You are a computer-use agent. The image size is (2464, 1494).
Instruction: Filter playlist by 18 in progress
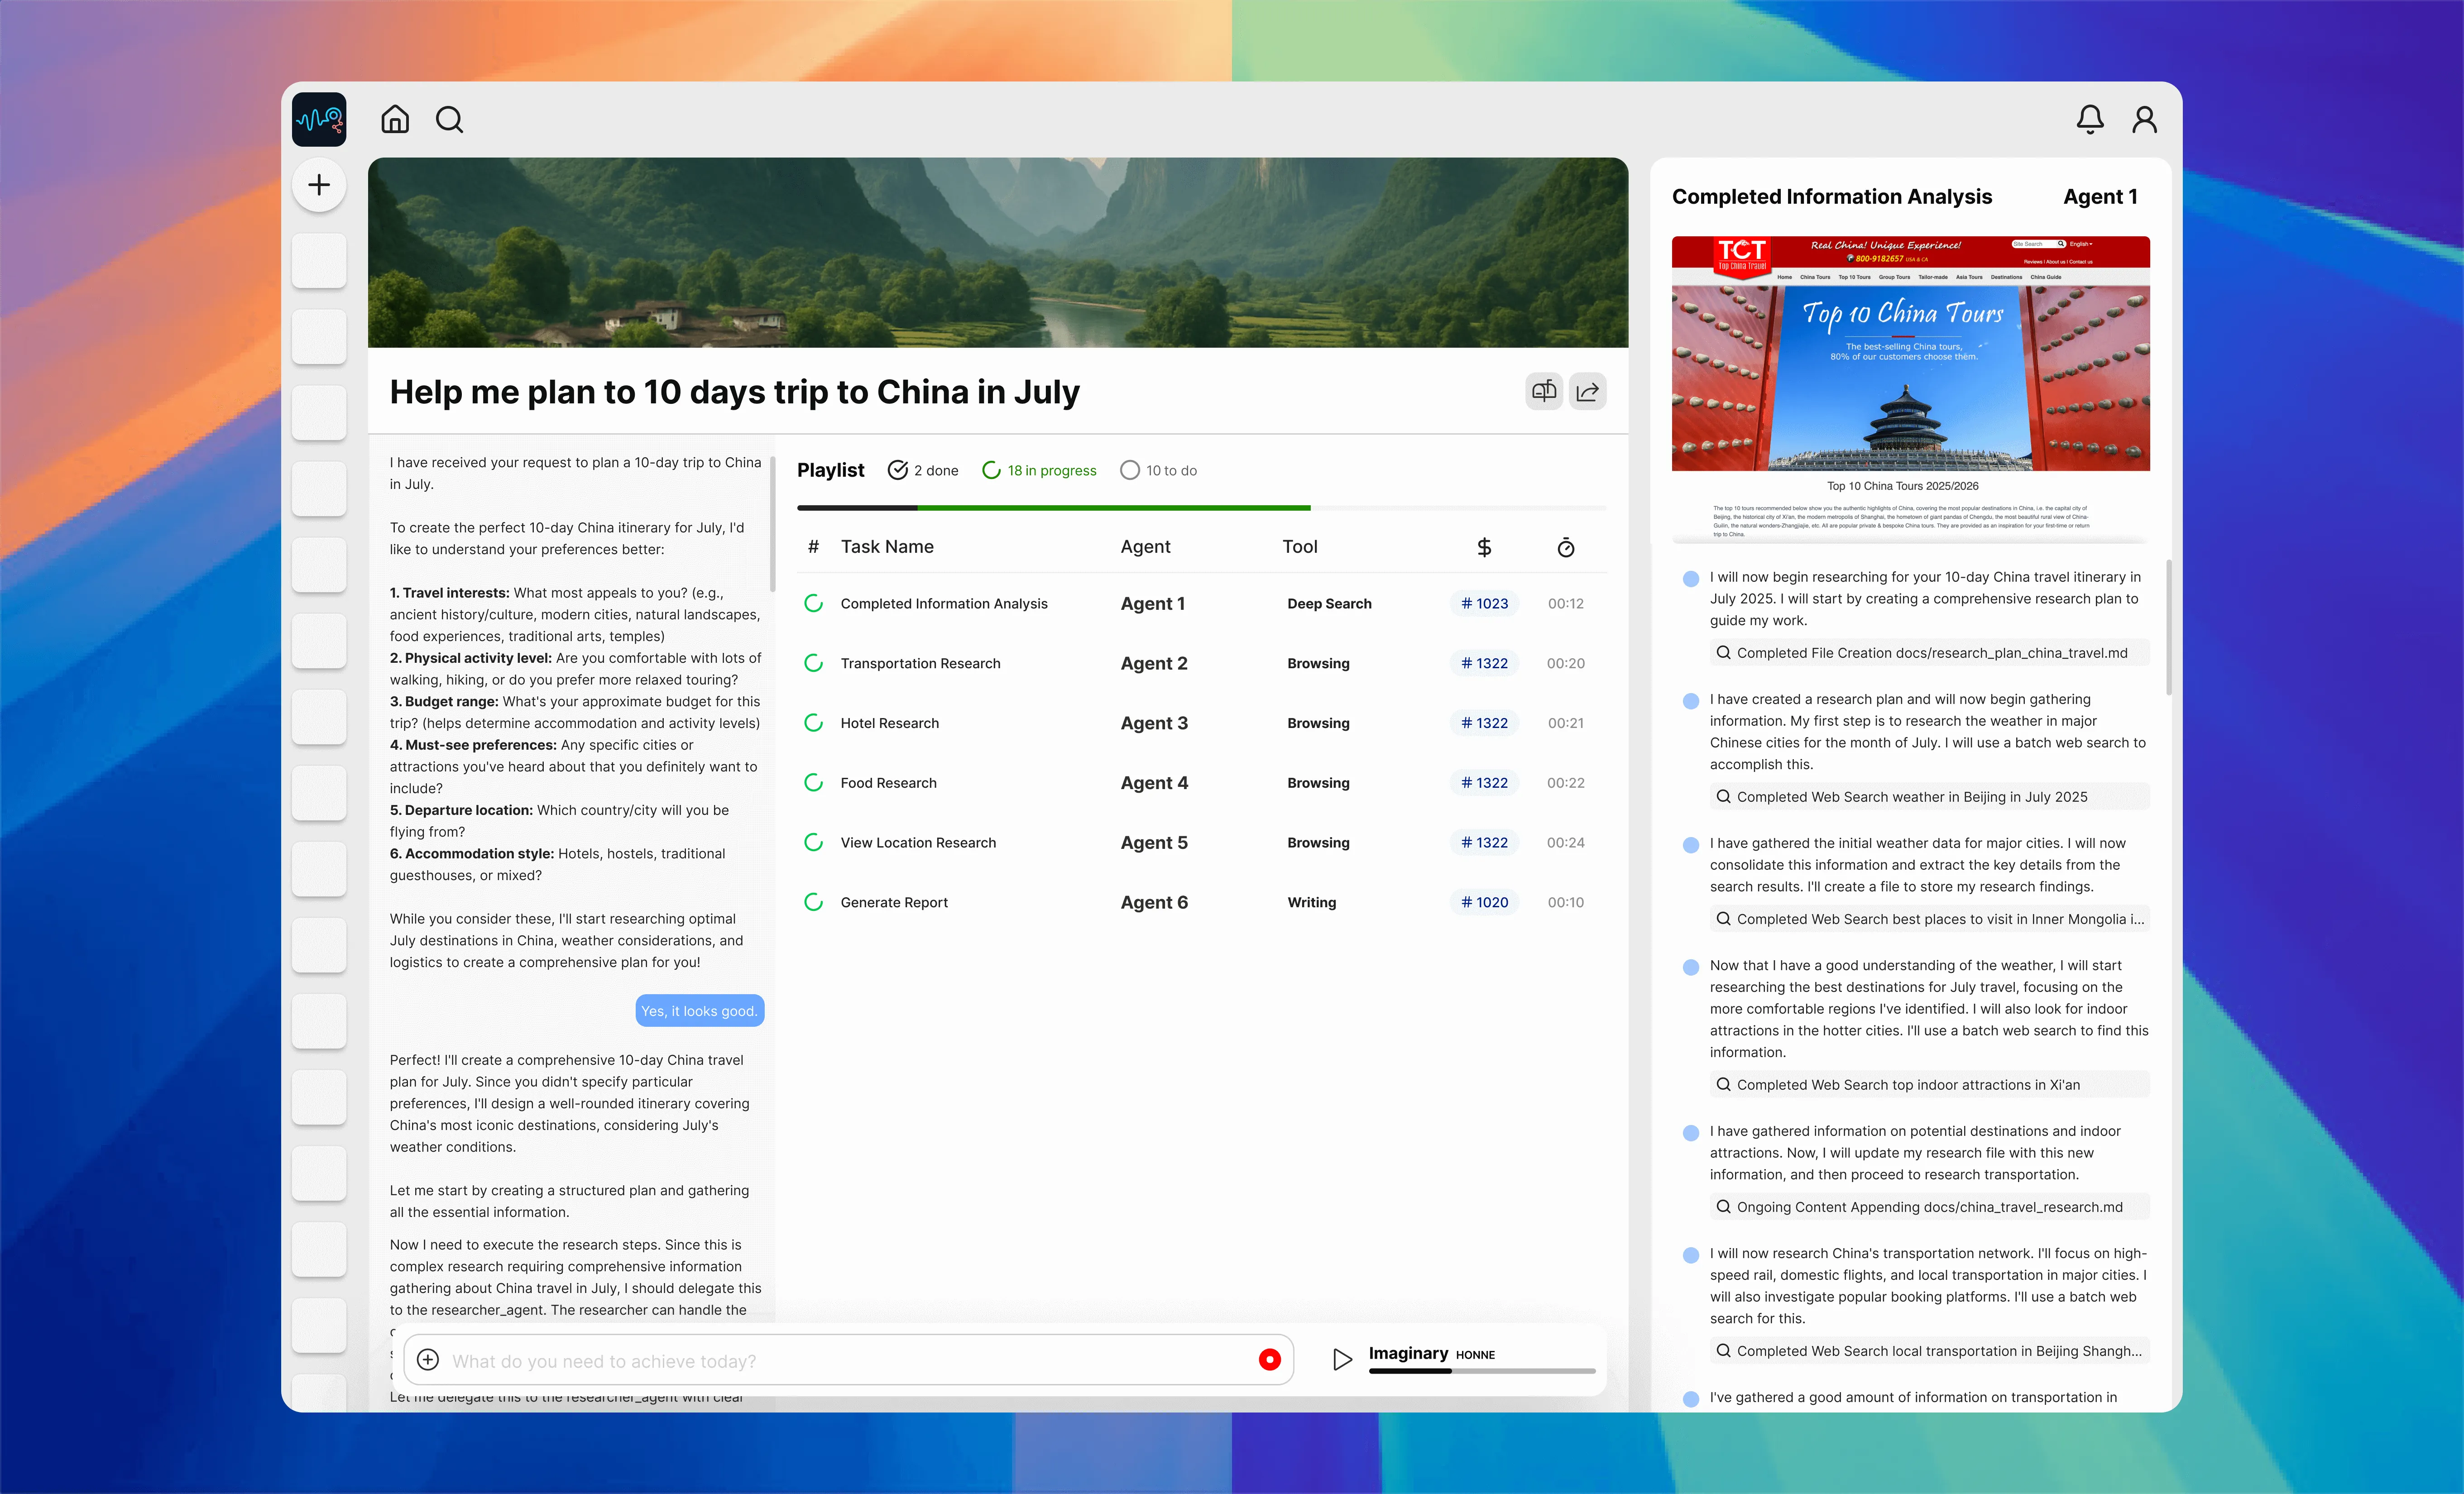pos(1039,471)
